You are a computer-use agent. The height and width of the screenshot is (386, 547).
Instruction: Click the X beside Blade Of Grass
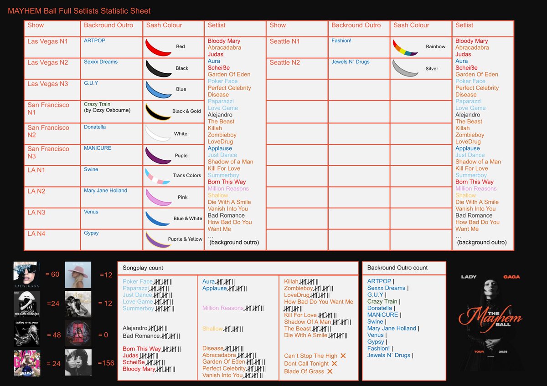[x=330, y=371]
